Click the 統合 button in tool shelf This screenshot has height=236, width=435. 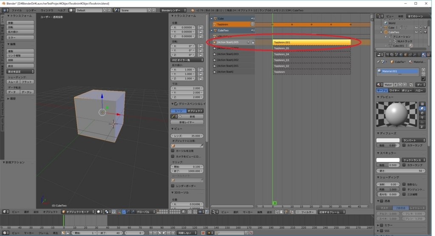[20, 66]
